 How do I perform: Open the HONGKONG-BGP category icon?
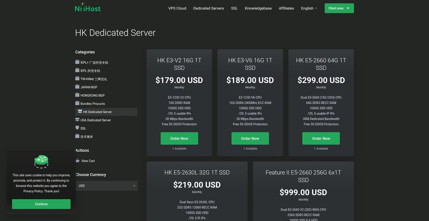(77, 95)
